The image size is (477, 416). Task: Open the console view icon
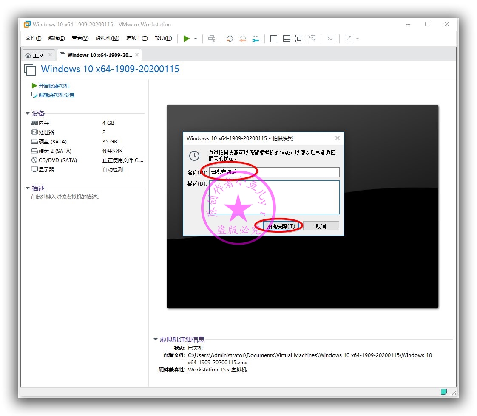click(x=330, y=39)
